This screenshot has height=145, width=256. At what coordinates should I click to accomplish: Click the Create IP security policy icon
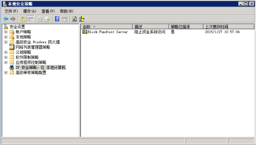pos(75,19)
